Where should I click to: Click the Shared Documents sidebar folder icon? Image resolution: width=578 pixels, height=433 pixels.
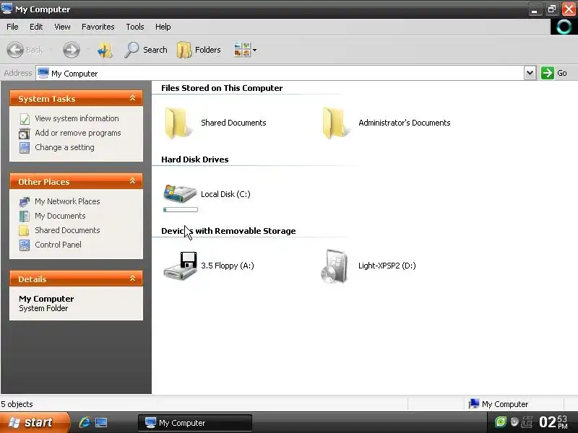[x=25, y=230]
